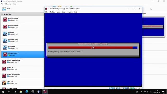Open Windows taskbar search
This screenshot has height=94, width=167.
(x=9, y=92)
